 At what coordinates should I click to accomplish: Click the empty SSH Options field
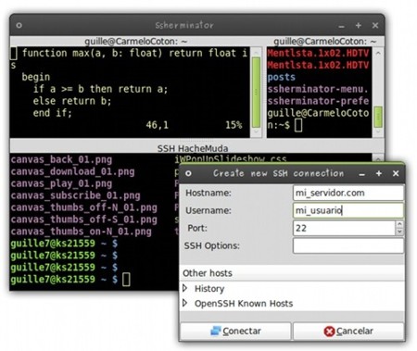348,245
